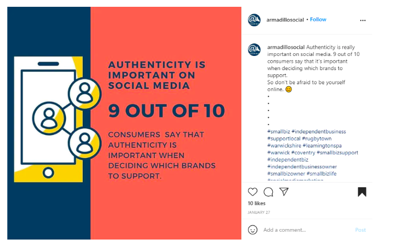Open the #leamingtonspa hashtag
This screenshot has width=411, height=250.
coord(322,145)
